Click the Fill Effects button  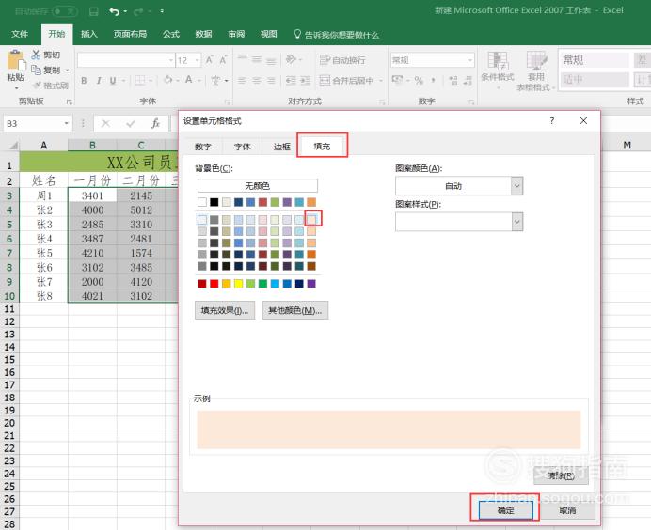[225, 310]
